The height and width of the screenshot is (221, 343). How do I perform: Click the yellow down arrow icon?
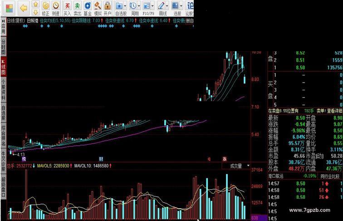tap(36, 12)
